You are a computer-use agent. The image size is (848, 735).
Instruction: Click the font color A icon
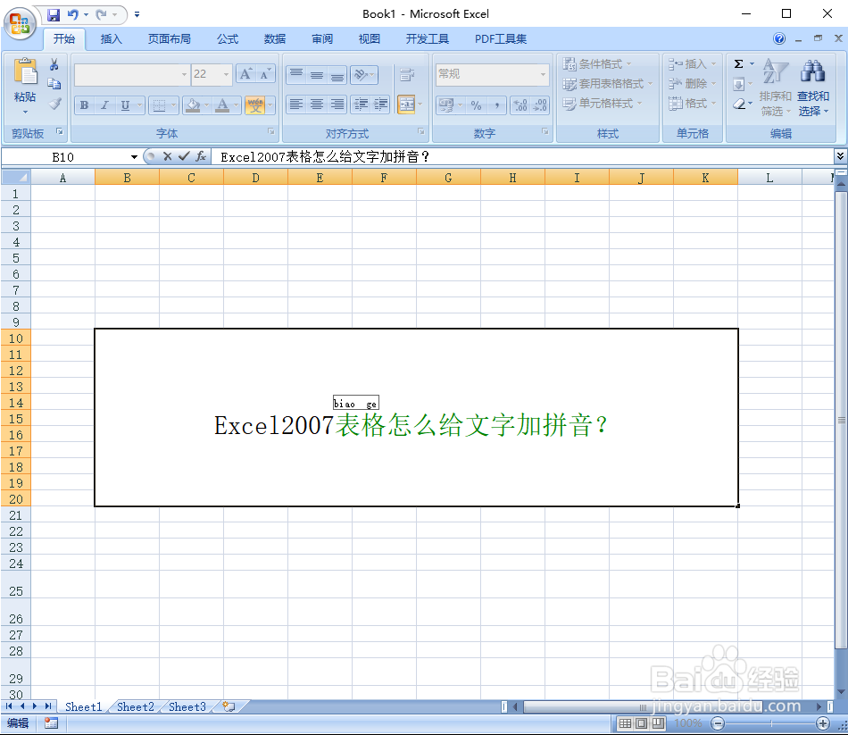(x=222, y=105)
